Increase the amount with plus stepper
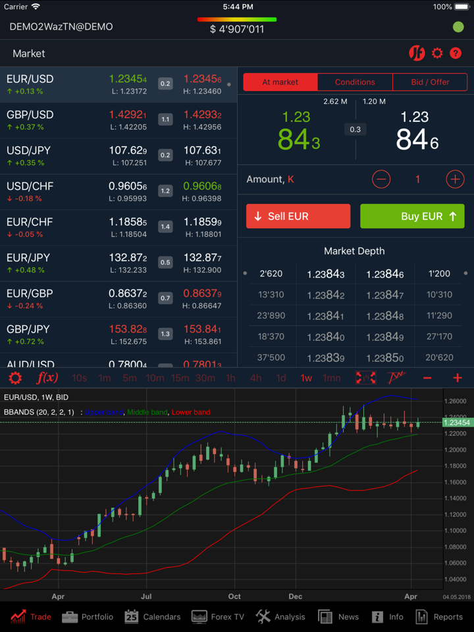 (455, 179)
